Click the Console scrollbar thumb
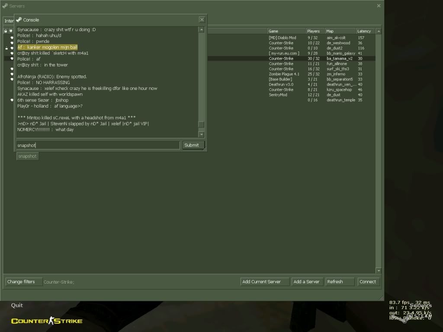 point(202,124)
